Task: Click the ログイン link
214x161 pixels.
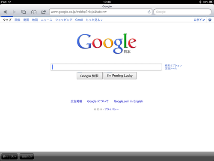Action: point(199,20)
